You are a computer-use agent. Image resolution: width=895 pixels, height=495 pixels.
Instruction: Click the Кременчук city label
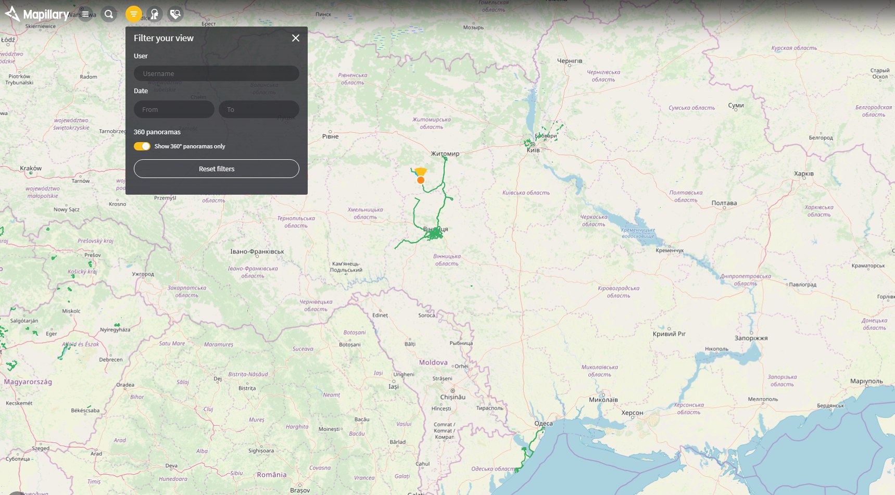[670, 250]
